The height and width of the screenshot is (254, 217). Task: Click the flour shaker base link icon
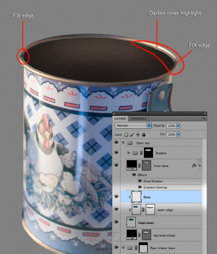pyautogui.click(x=136, y=247)
